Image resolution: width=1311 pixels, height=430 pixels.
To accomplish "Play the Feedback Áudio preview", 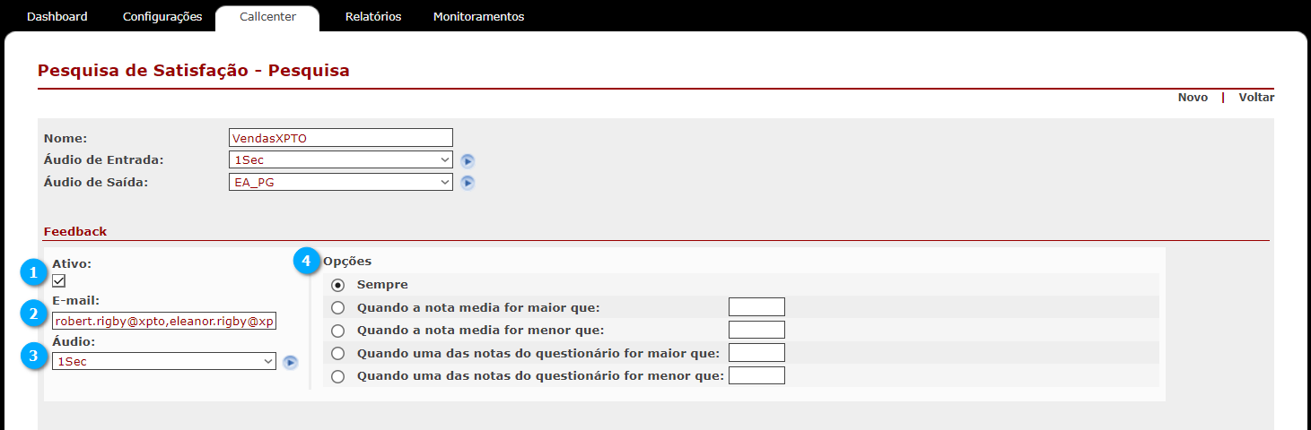I will (x=291, y=362).
